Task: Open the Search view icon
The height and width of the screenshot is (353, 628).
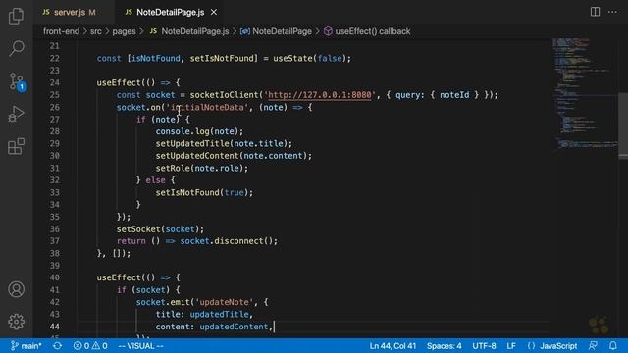Action: pyautogui.click(x=16, y=48)
